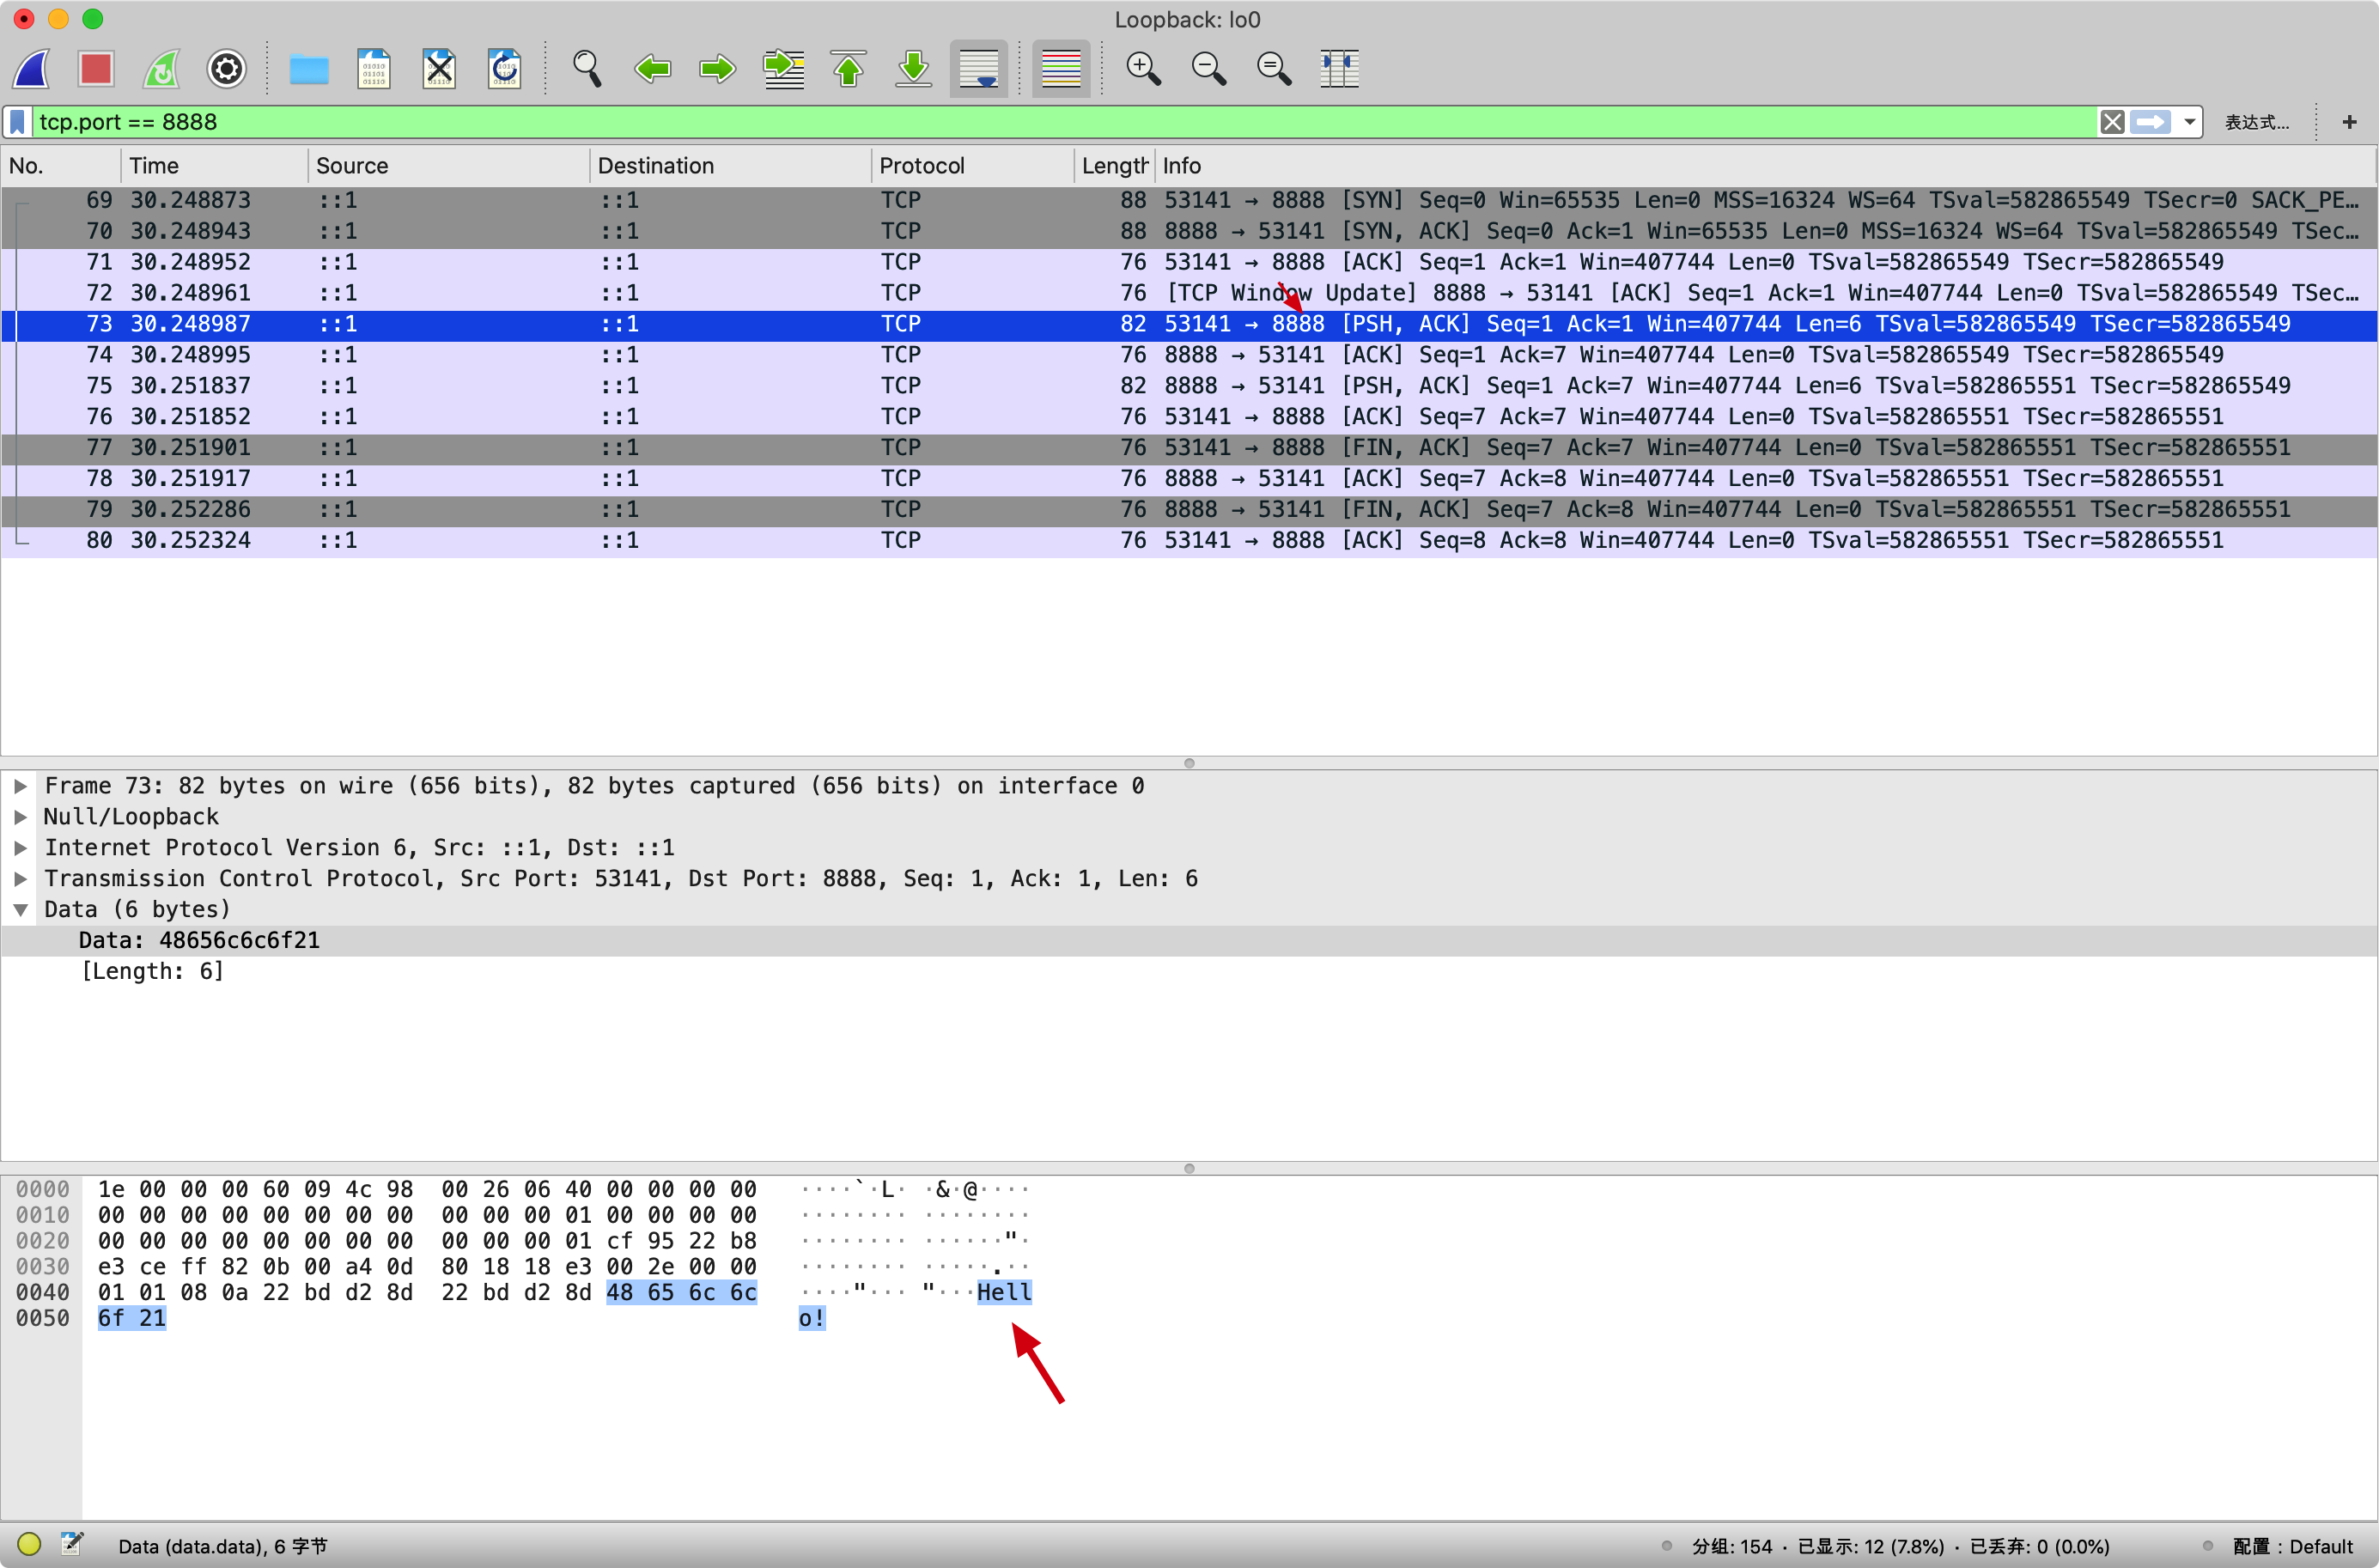Open a capture file folder icon
Screen dimensions: 2379x1568
(x=309, y=69)
